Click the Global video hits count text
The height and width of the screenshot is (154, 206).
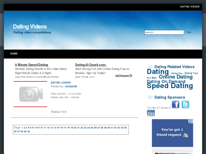pyautogui.click(x=65, y=97)
